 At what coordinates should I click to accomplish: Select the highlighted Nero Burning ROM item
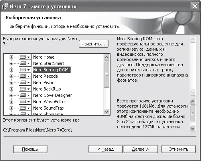pos(51,70)
